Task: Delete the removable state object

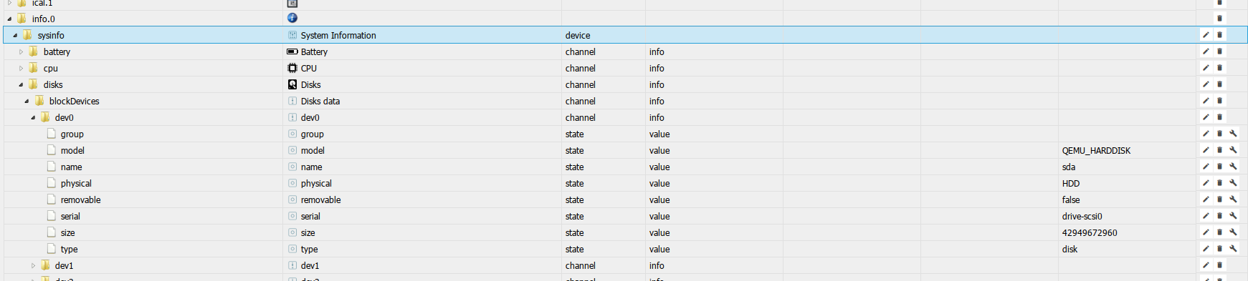Action: point(1219,199)
